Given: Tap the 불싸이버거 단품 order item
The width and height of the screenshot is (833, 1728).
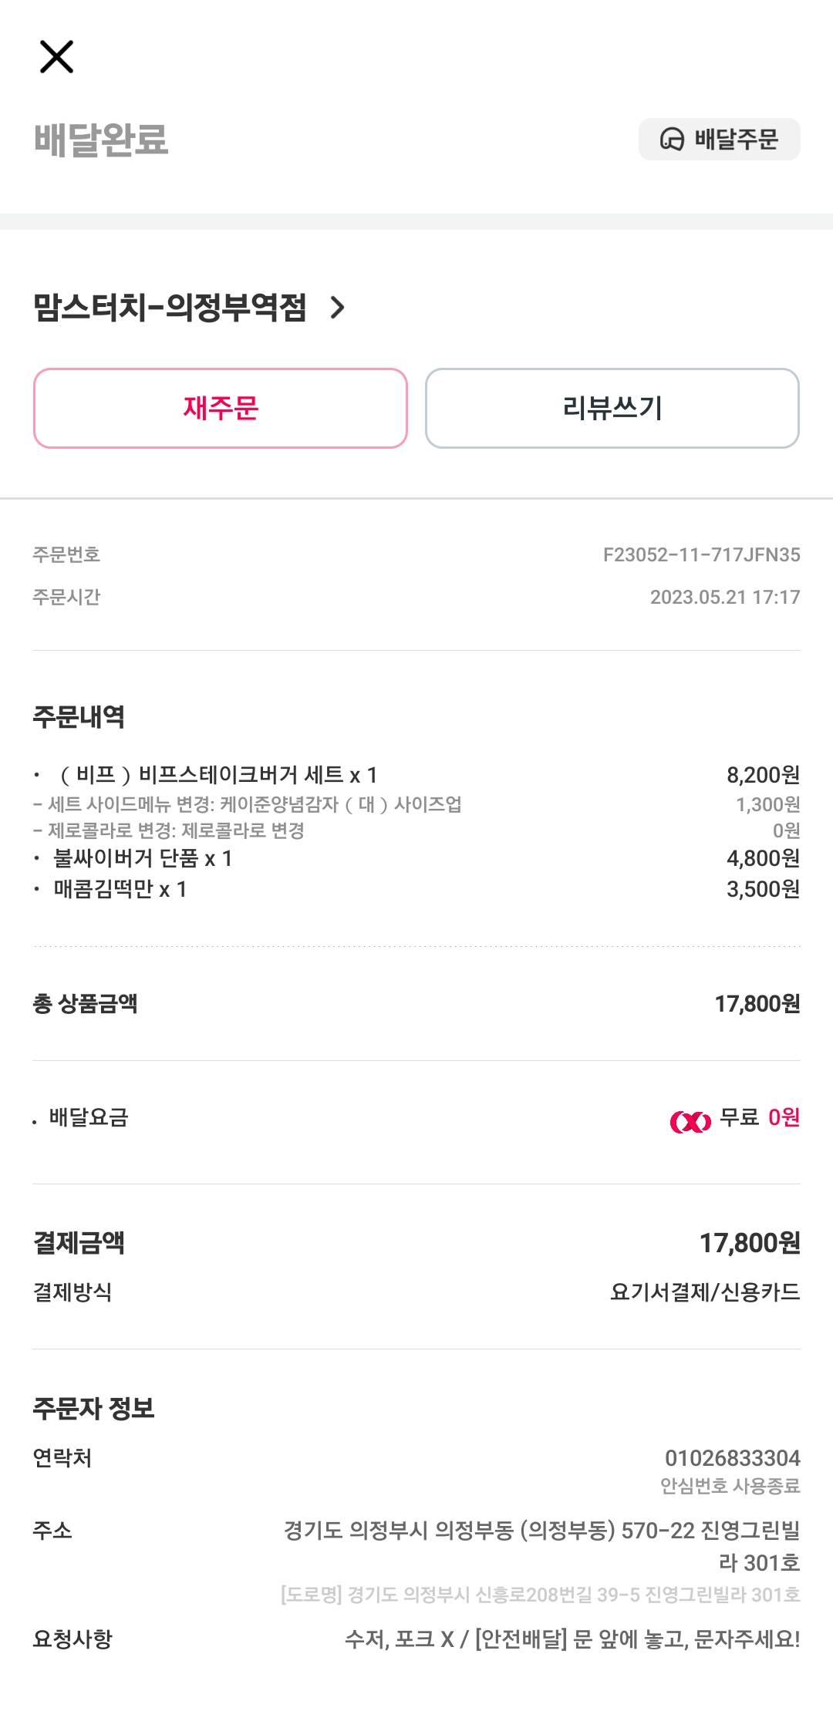Looking at the screenshot, I should click(143, 858).
